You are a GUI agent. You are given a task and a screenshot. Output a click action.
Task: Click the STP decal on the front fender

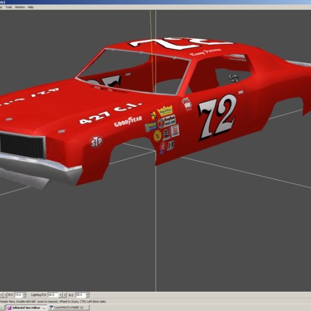pos(97,142)
